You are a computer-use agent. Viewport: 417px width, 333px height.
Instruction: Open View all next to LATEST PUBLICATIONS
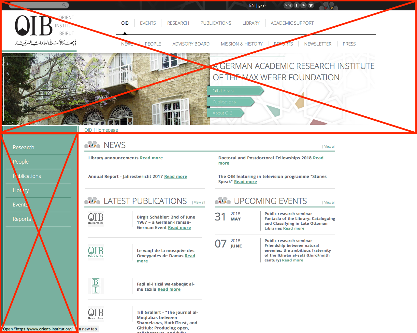pyautogui.click(x=198, y=202)
